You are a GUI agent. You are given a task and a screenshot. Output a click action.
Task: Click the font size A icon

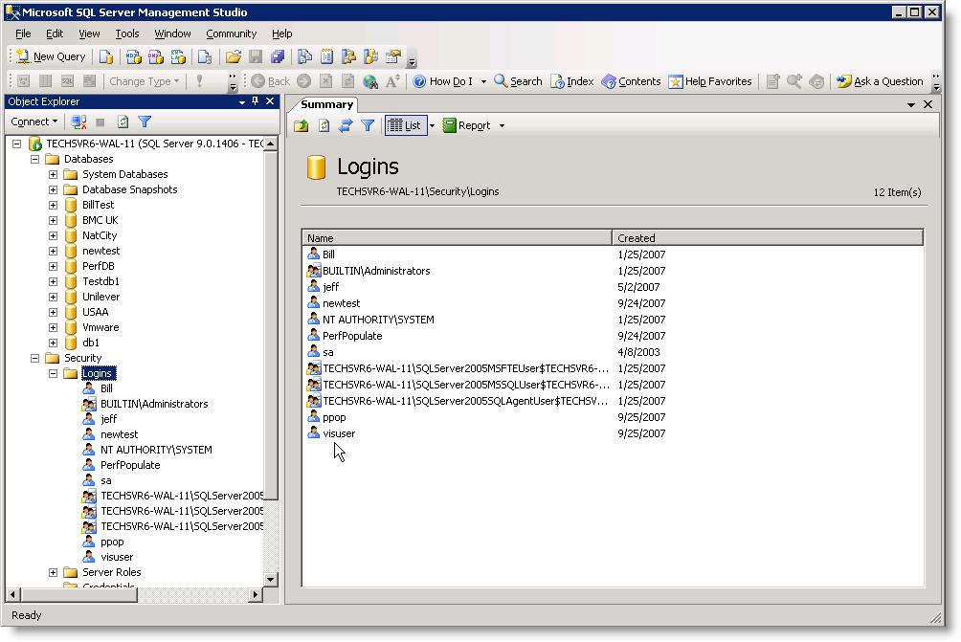coord(392,81)
